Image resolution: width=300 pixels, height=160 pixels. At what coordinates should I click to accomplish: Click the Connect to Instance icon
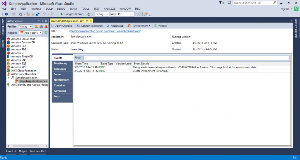coord(78,26)
